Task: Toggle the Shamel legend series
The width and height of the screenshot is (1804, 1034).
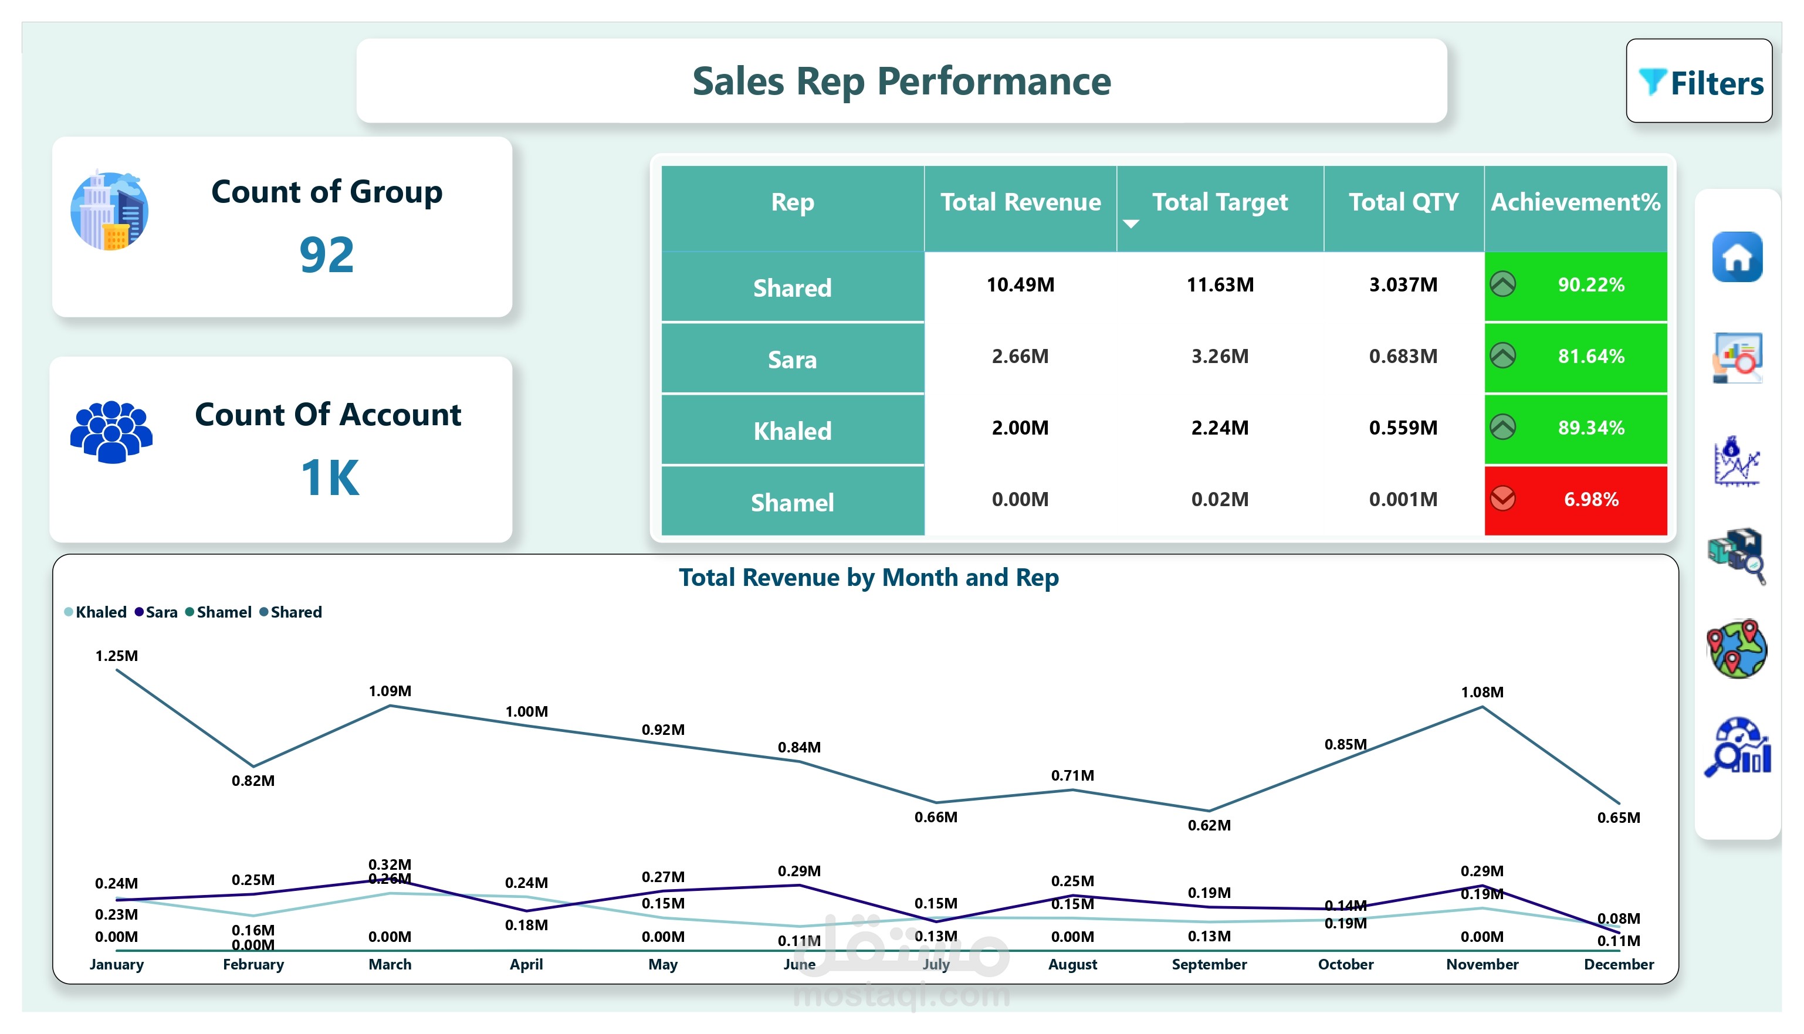Action: [x=218, y=612]
